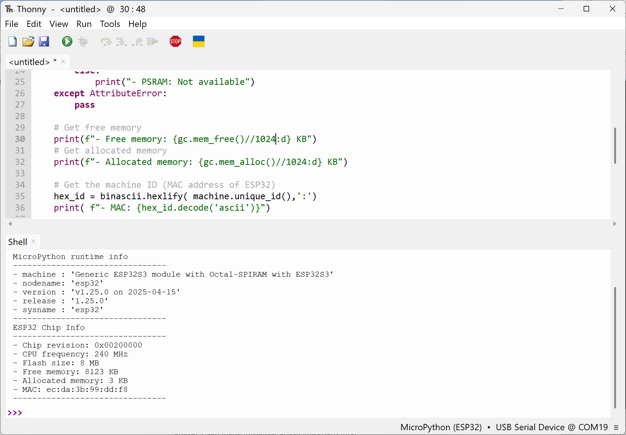Click 'Chip revision: 0x00200000' shell output
This screenshot has height=435, width=626.
tap(77, 345)
